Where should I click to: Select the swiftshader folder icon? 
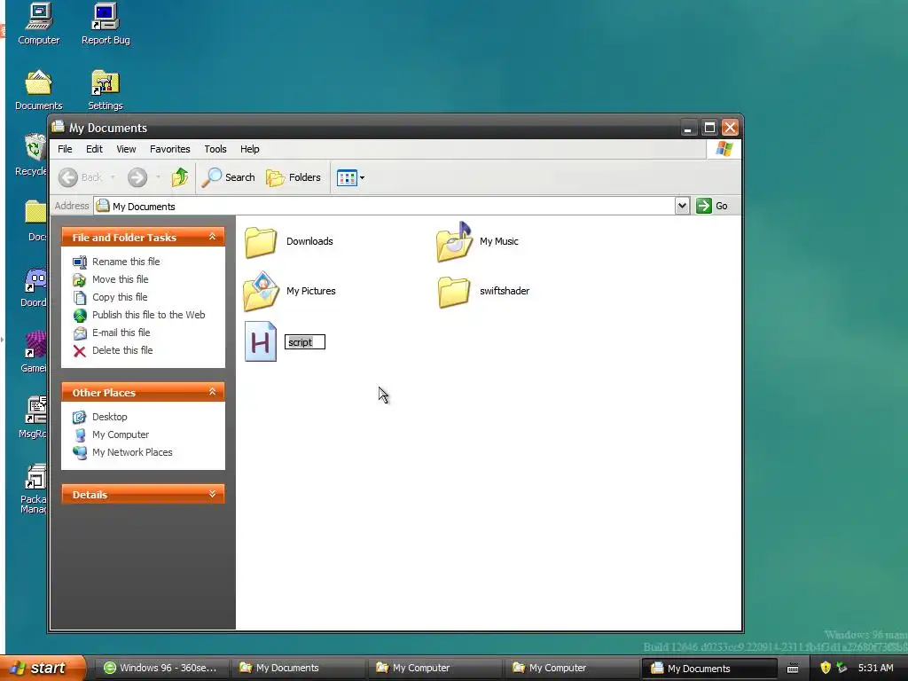click(454, 291)
